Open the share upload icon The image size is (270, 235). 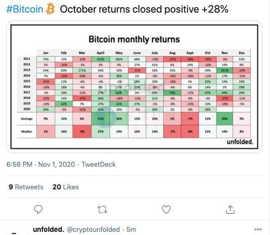pyautogui.click(x=230, y=209)
